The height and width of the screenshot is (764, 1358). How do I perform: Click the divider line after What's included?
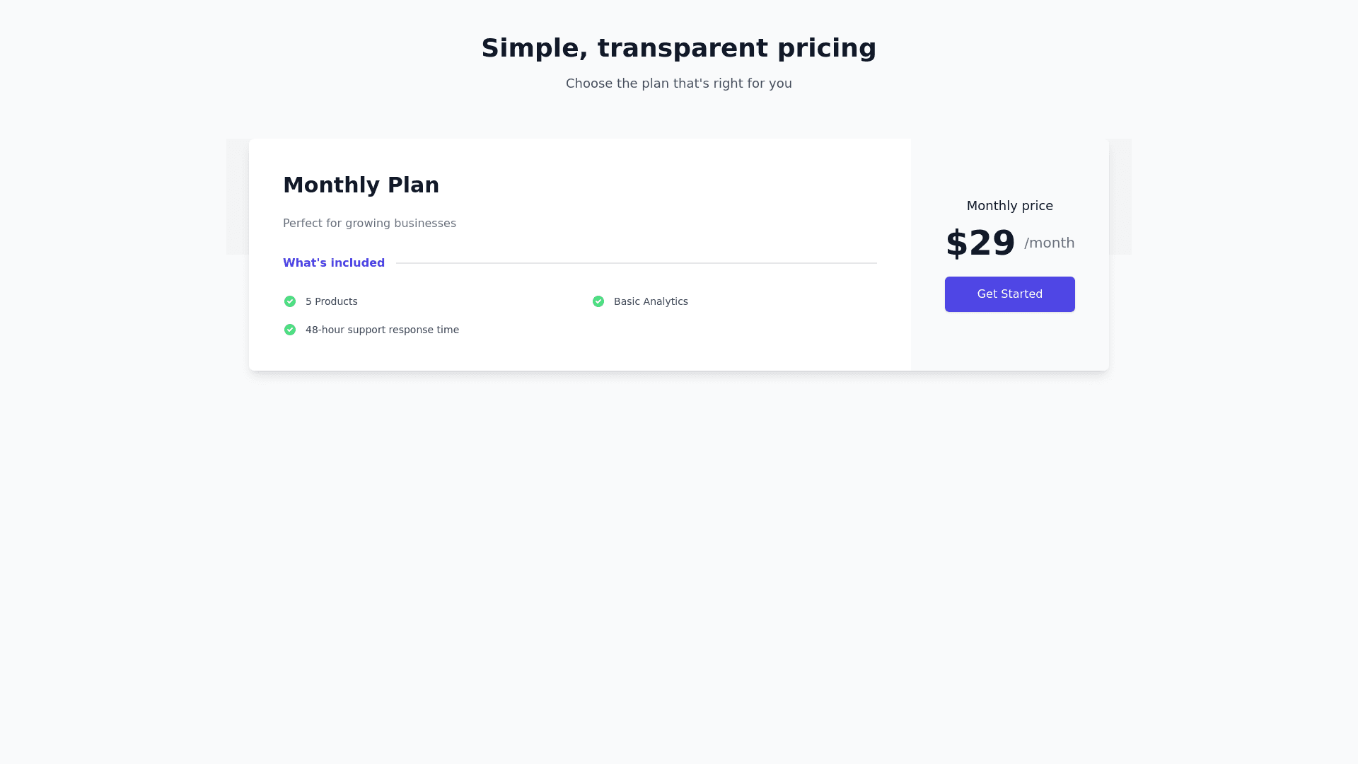(637, 263)
